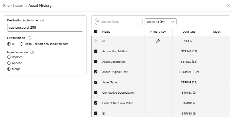
Task: Uncheck the Asset Original Cost field
Action: pyautogui.click(x=96, y=72)
